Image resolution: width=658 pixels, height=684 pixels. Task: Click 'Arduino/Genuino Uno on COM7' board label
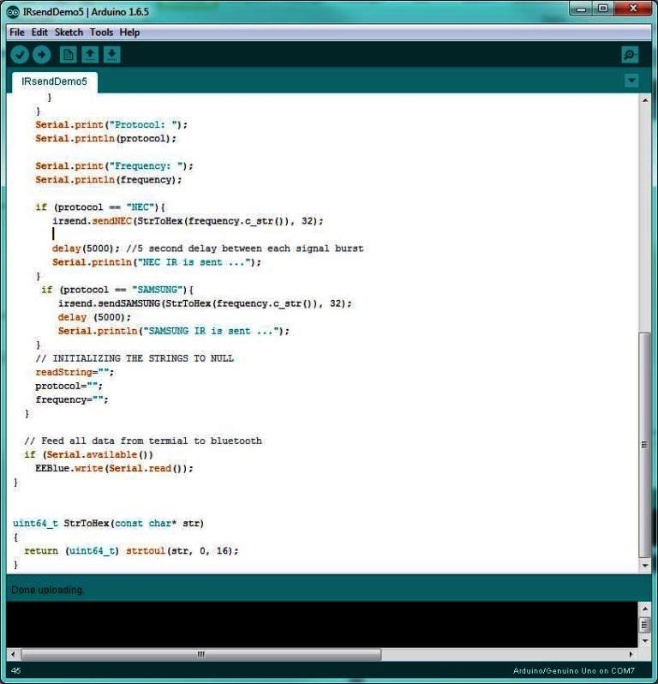coord(574,671)
